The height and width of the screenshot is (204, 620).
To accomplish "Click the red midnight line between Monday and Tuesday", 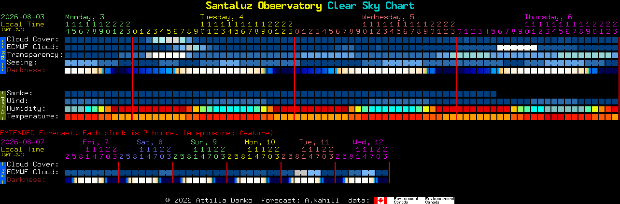I will pyautogui.click(x=132, y=78).
